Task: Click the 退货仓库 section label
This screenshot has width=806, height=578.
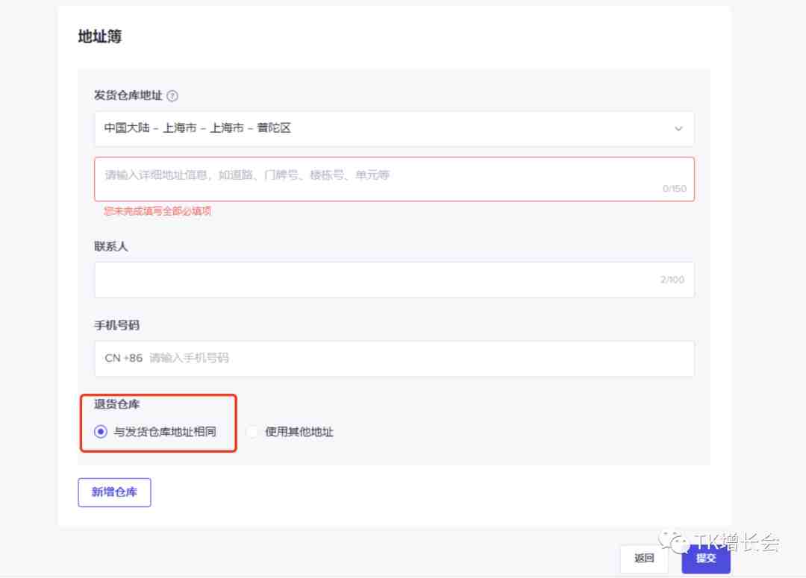Action: [116, 404]
